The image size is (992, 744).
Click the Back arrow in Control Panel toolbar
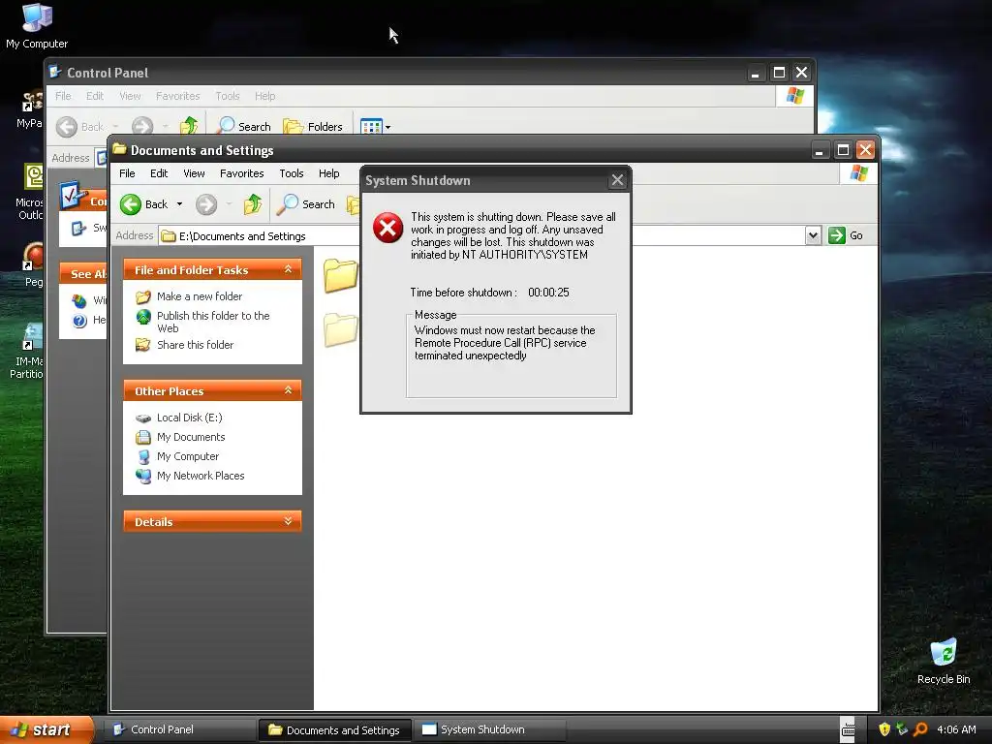[67, 127]
